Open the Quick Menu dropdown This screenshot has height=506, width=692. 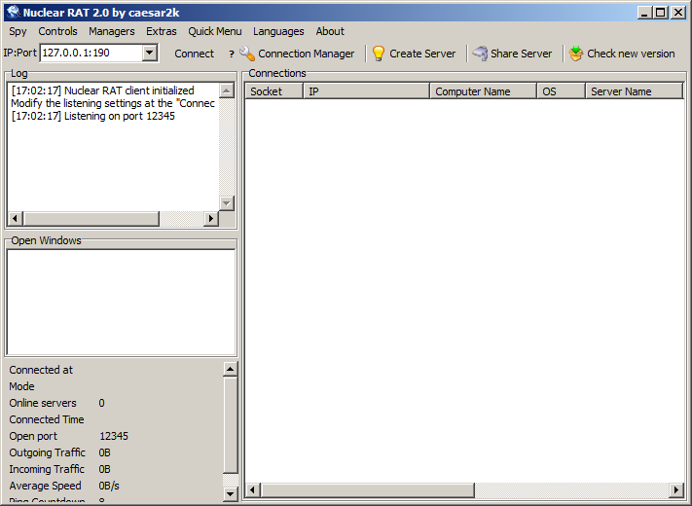[215, 31]
